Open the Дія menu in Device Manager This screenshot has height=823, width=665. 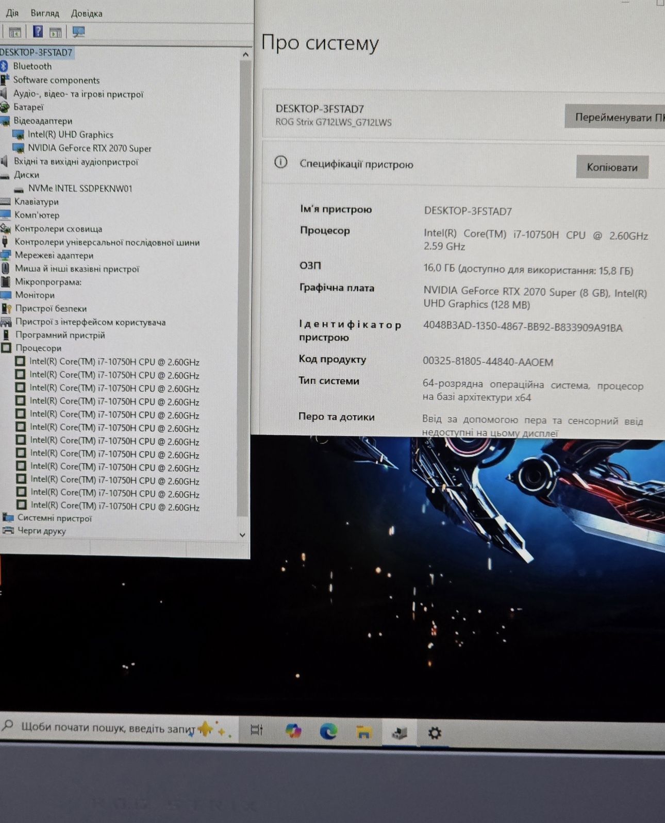coord(12,13)
